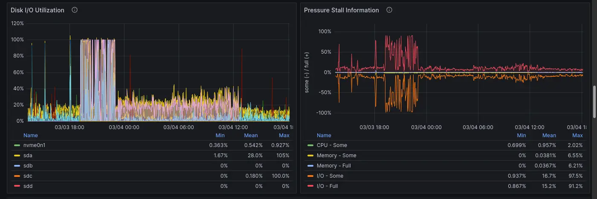Toggle the sdb series in the legend
Viewport: 597px width, 199px height.
pyautogui.click(x=28, y=166)
